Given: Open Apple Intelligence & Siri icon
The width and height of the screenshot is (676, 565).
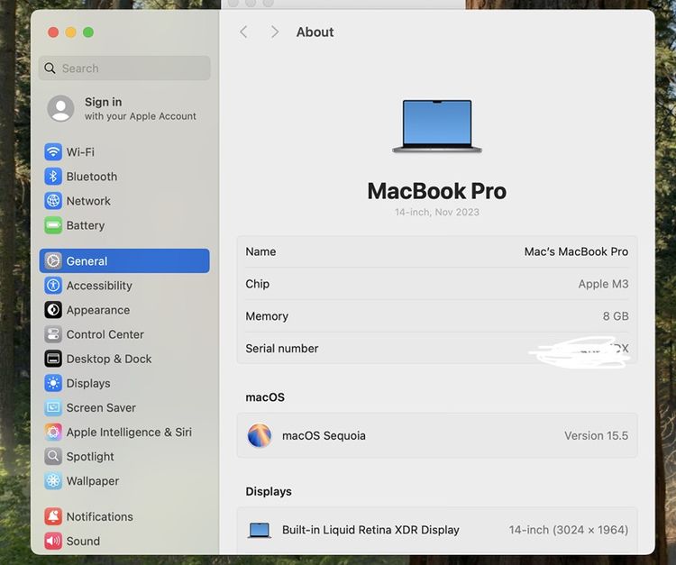Looking at the screenshot, I should point(53,432).
